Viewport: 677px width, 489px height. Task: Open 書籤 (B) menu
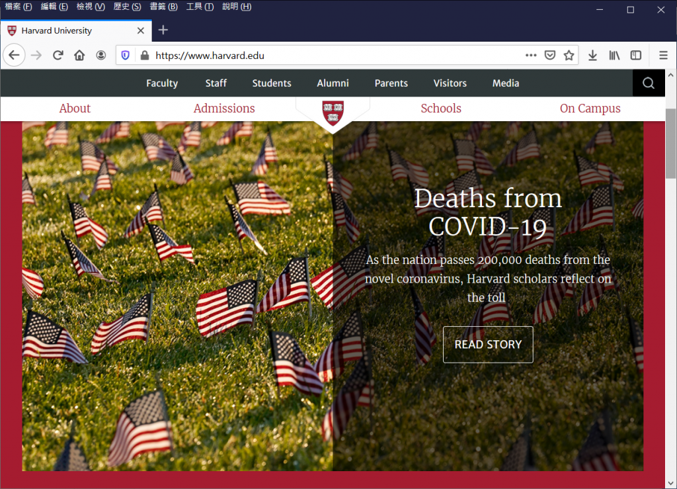point(164,7)
